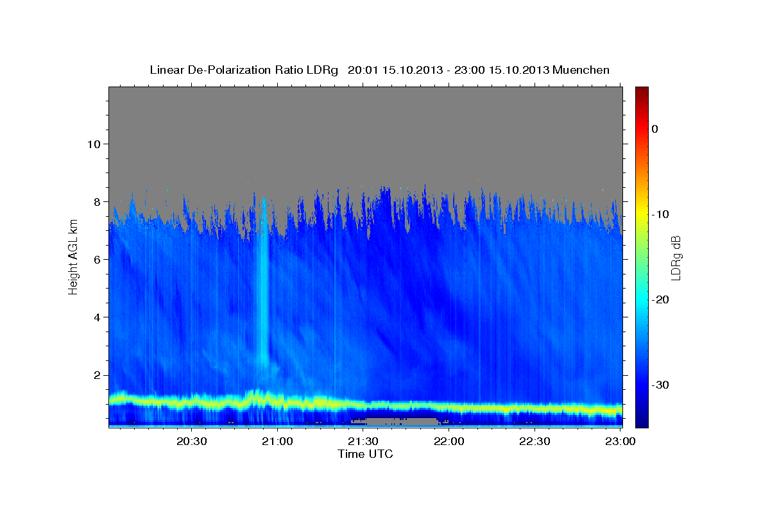Click the colorbar tick label "0"
This screenshot has width=770, height=513.
pyautogui.click(x=654, y=129)
